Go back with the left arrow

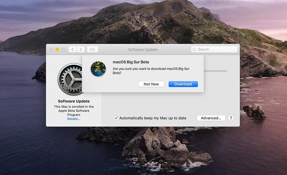point(73,49)
